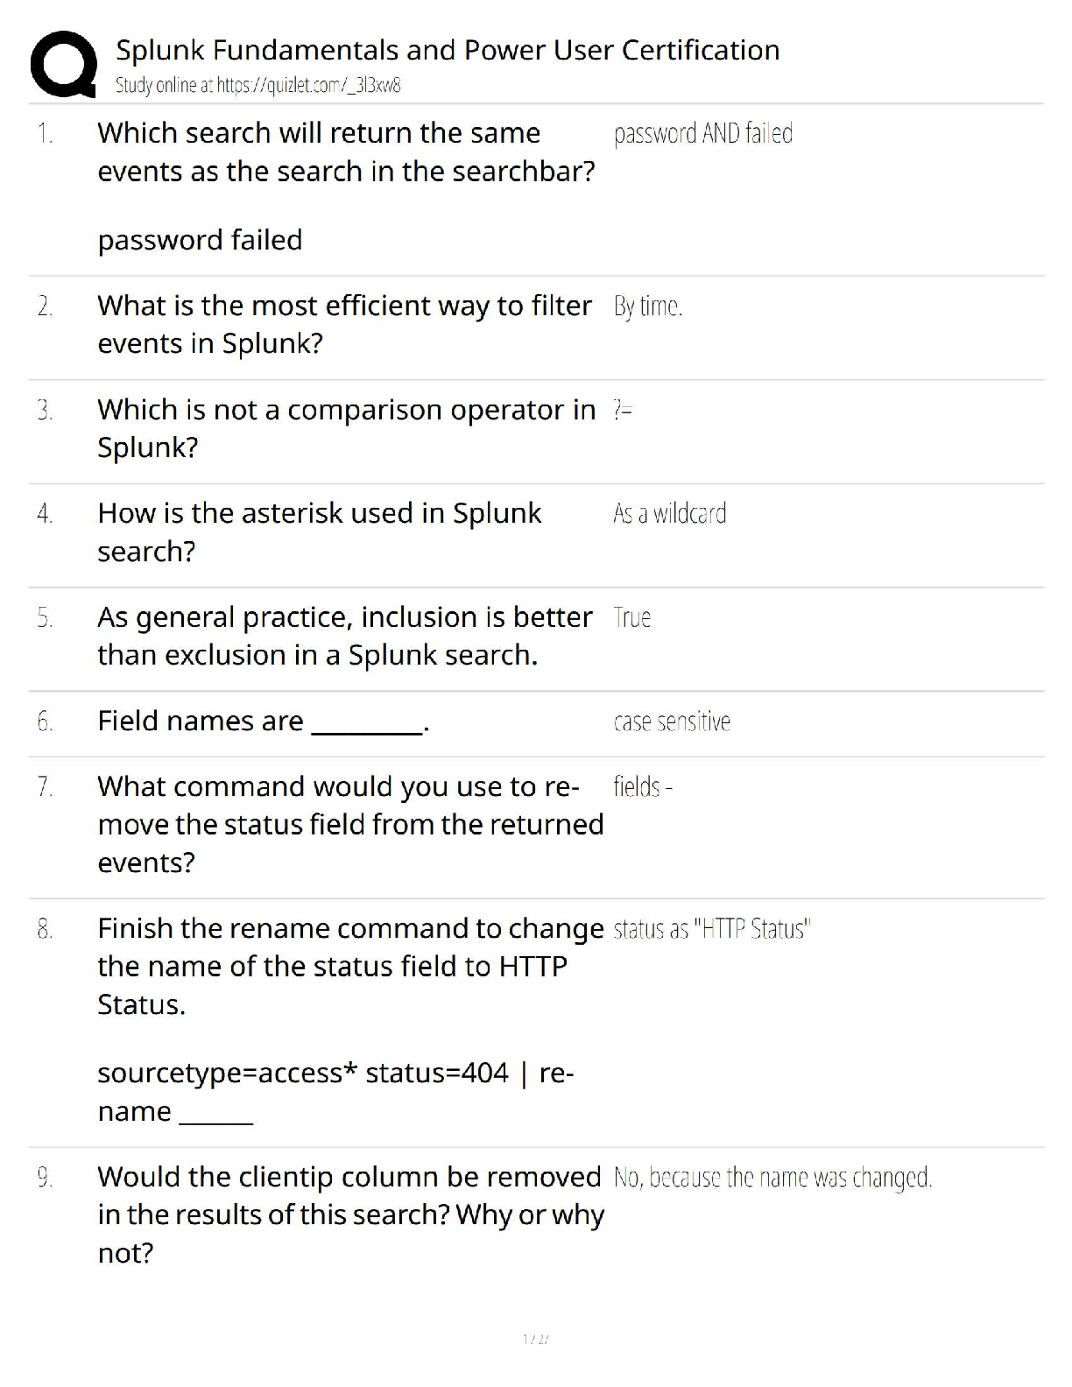Click the 'password failed' search text
This screenshot has height=1387, width=1072.
click(200, 240)
